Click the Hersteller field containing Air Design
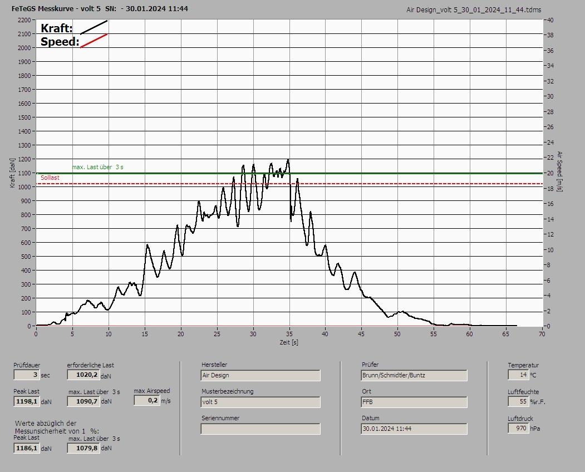Image resolution: width=585 pixels, height=472 pixels. pyautogui.click(x=260, y=375)
